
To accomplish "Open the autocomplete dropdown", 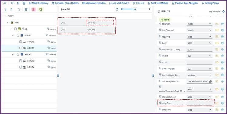I will pyautogui.click(x=199, y=69).
